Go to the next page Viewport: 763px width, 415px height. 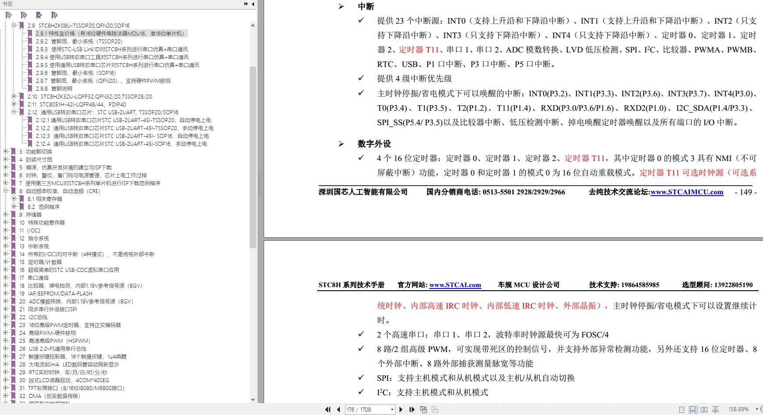pyautogui.click(x=401, y=409)
